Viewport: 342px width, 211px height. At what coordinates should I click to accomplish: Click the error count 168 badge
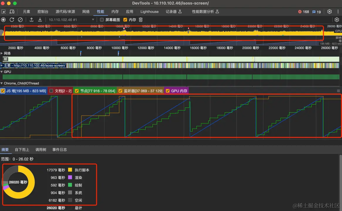pyautogui.click(x=304, y=12)
